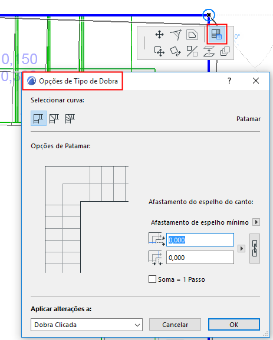Viewport: 273px width, 340px height.
Task: Confirm the dialog with OK
Action: (234, 325)
